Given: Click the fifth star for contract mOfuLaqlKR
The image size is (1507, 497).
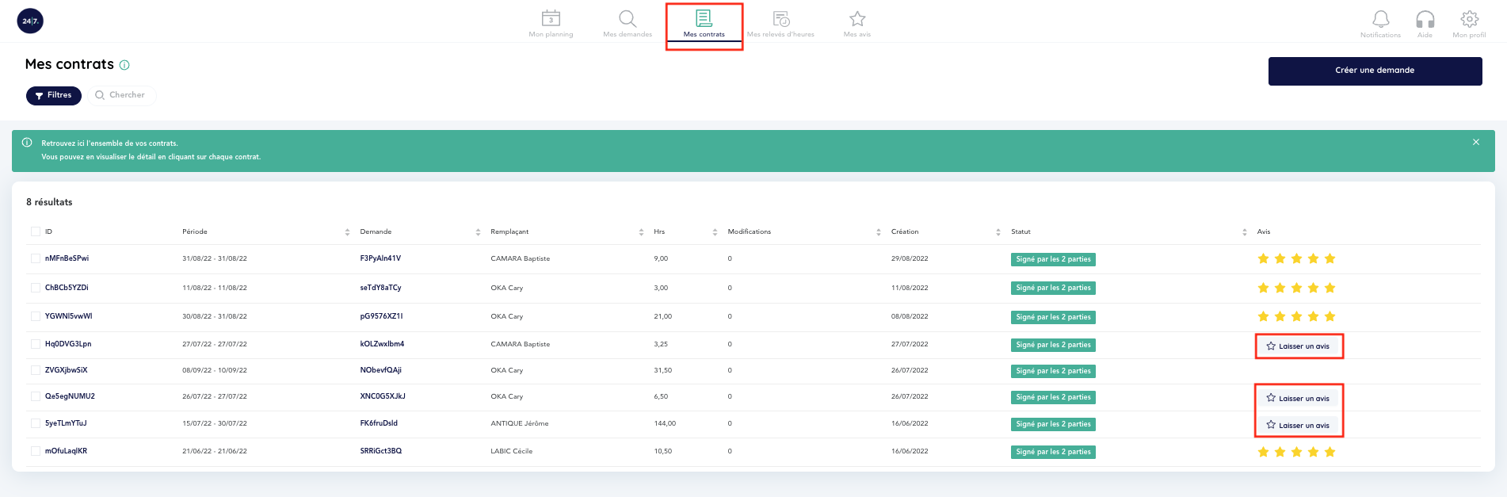Looking at the screenshot, I should [x=1330, y=452].
